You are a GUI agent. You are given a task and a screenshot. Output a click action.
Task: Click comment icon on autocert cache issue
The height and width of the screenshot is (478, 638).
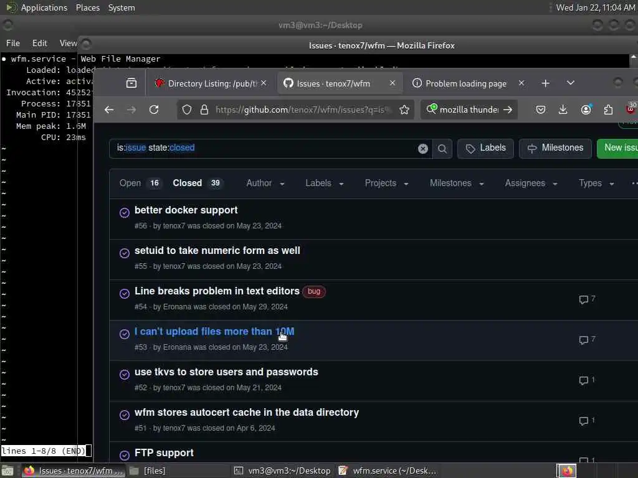583,421
